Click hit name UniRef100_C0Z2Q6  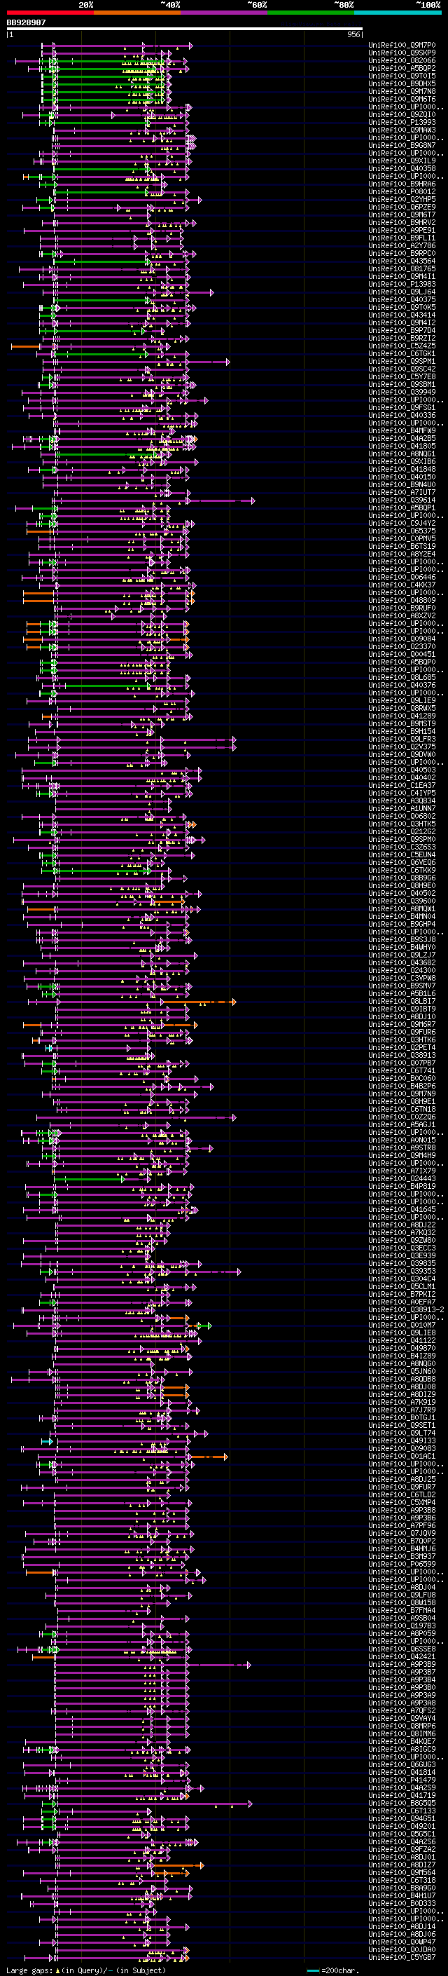[x=402, y=1117]
